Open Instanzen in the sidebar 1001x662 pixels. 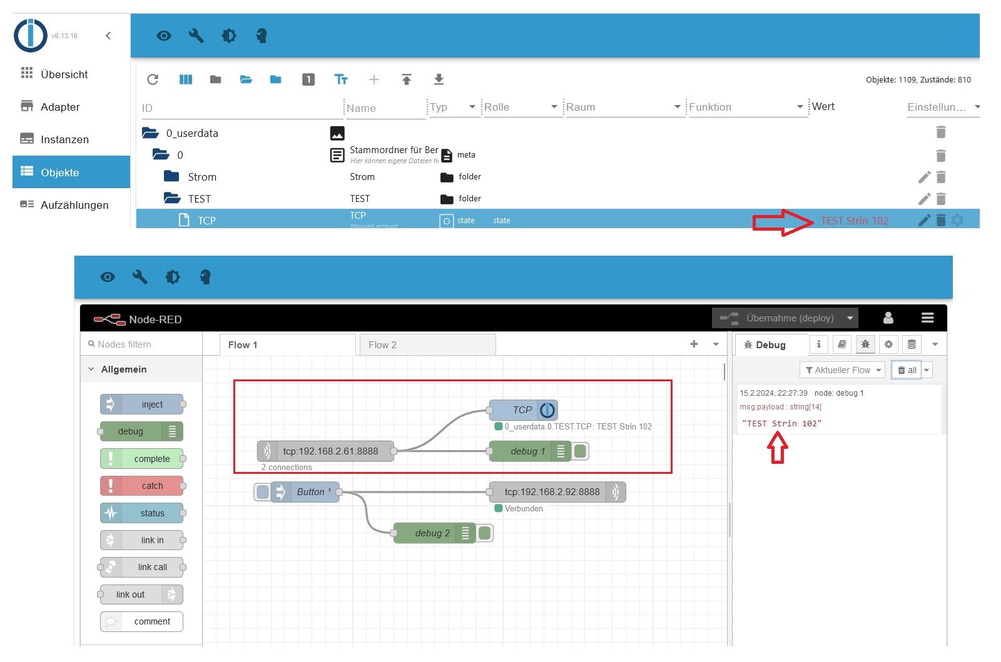(x=71, y=139)
